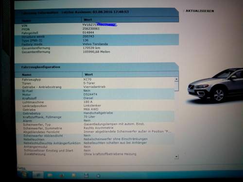Select the Zusatzheizung row

tap(95, 154)
